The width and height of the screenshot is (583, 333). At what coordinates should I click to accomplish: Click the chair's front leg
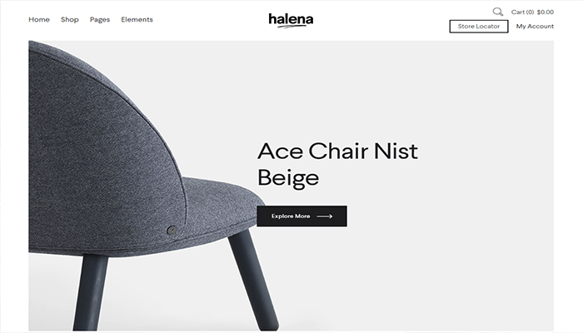click(253, 279)
